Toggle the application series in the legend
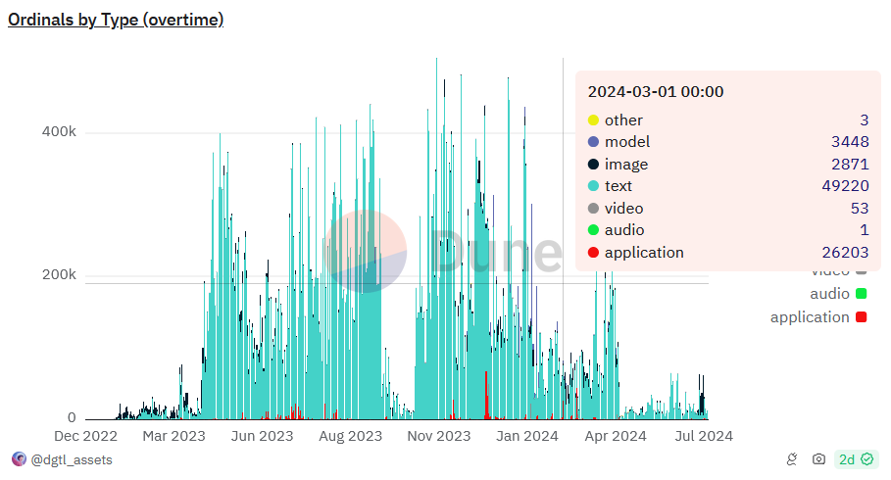891x480 pixels. tap(818, 317)
